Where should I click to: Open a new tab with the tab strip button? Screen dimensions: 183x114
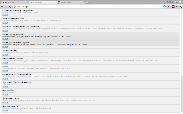tap(87, 3)
